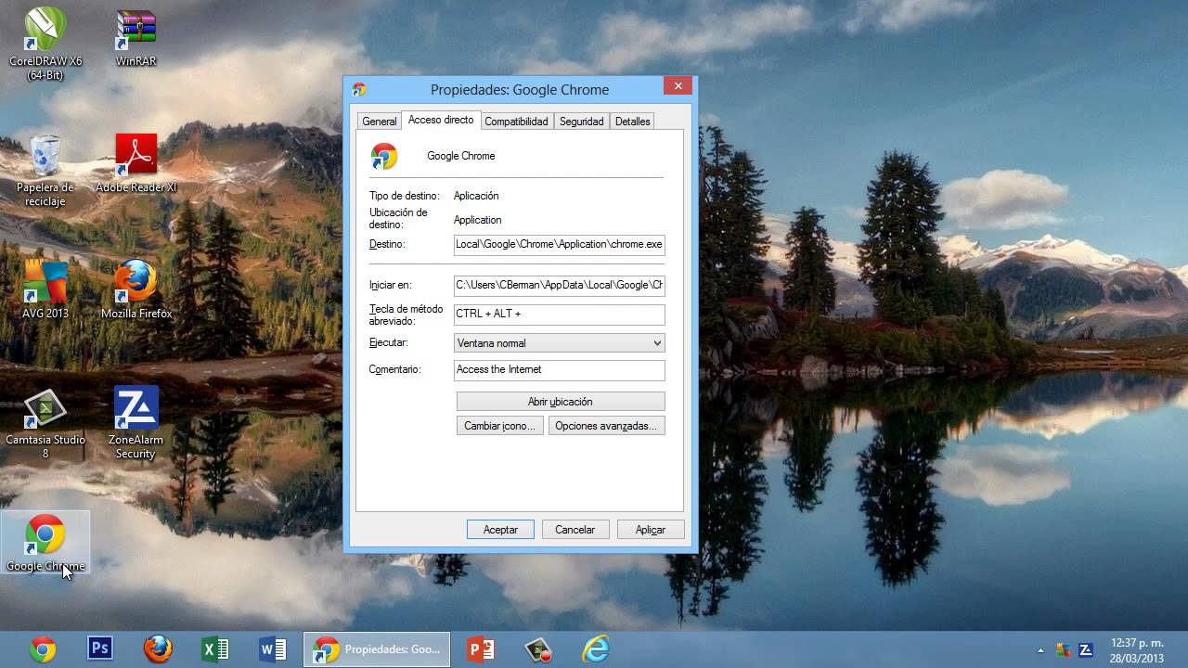1188x668 pixels.
Task: Open Firefox from the taskbar
Action: 158,649
